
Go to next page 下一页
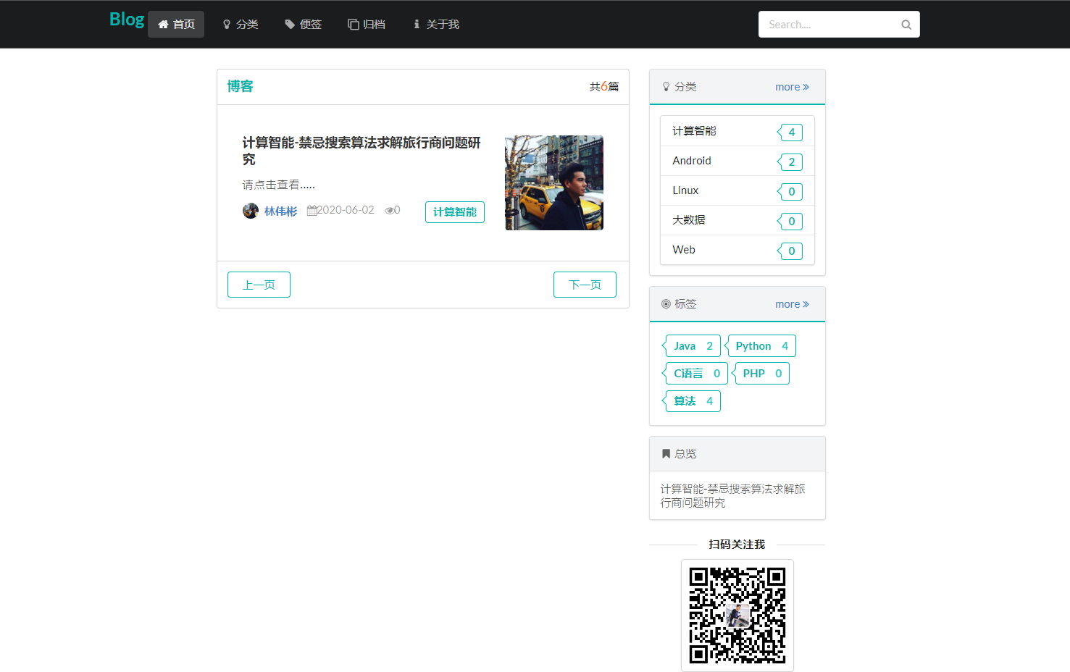point(585,285)
